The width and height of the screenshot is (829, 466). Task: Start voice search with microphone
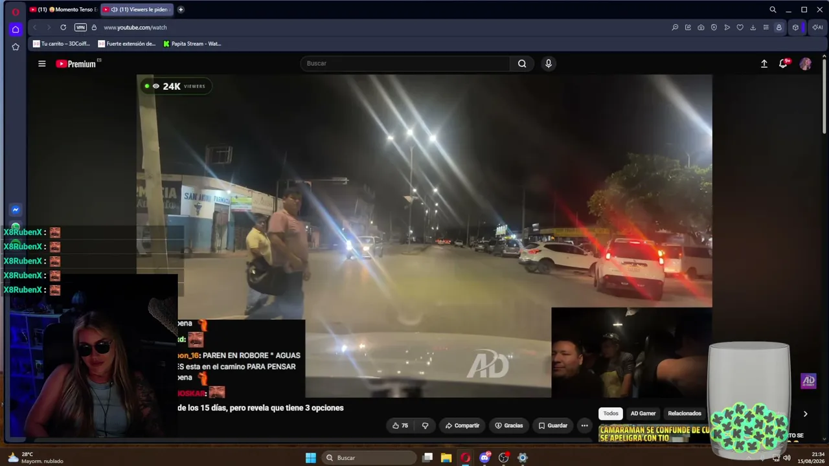[x=549, y=63]
